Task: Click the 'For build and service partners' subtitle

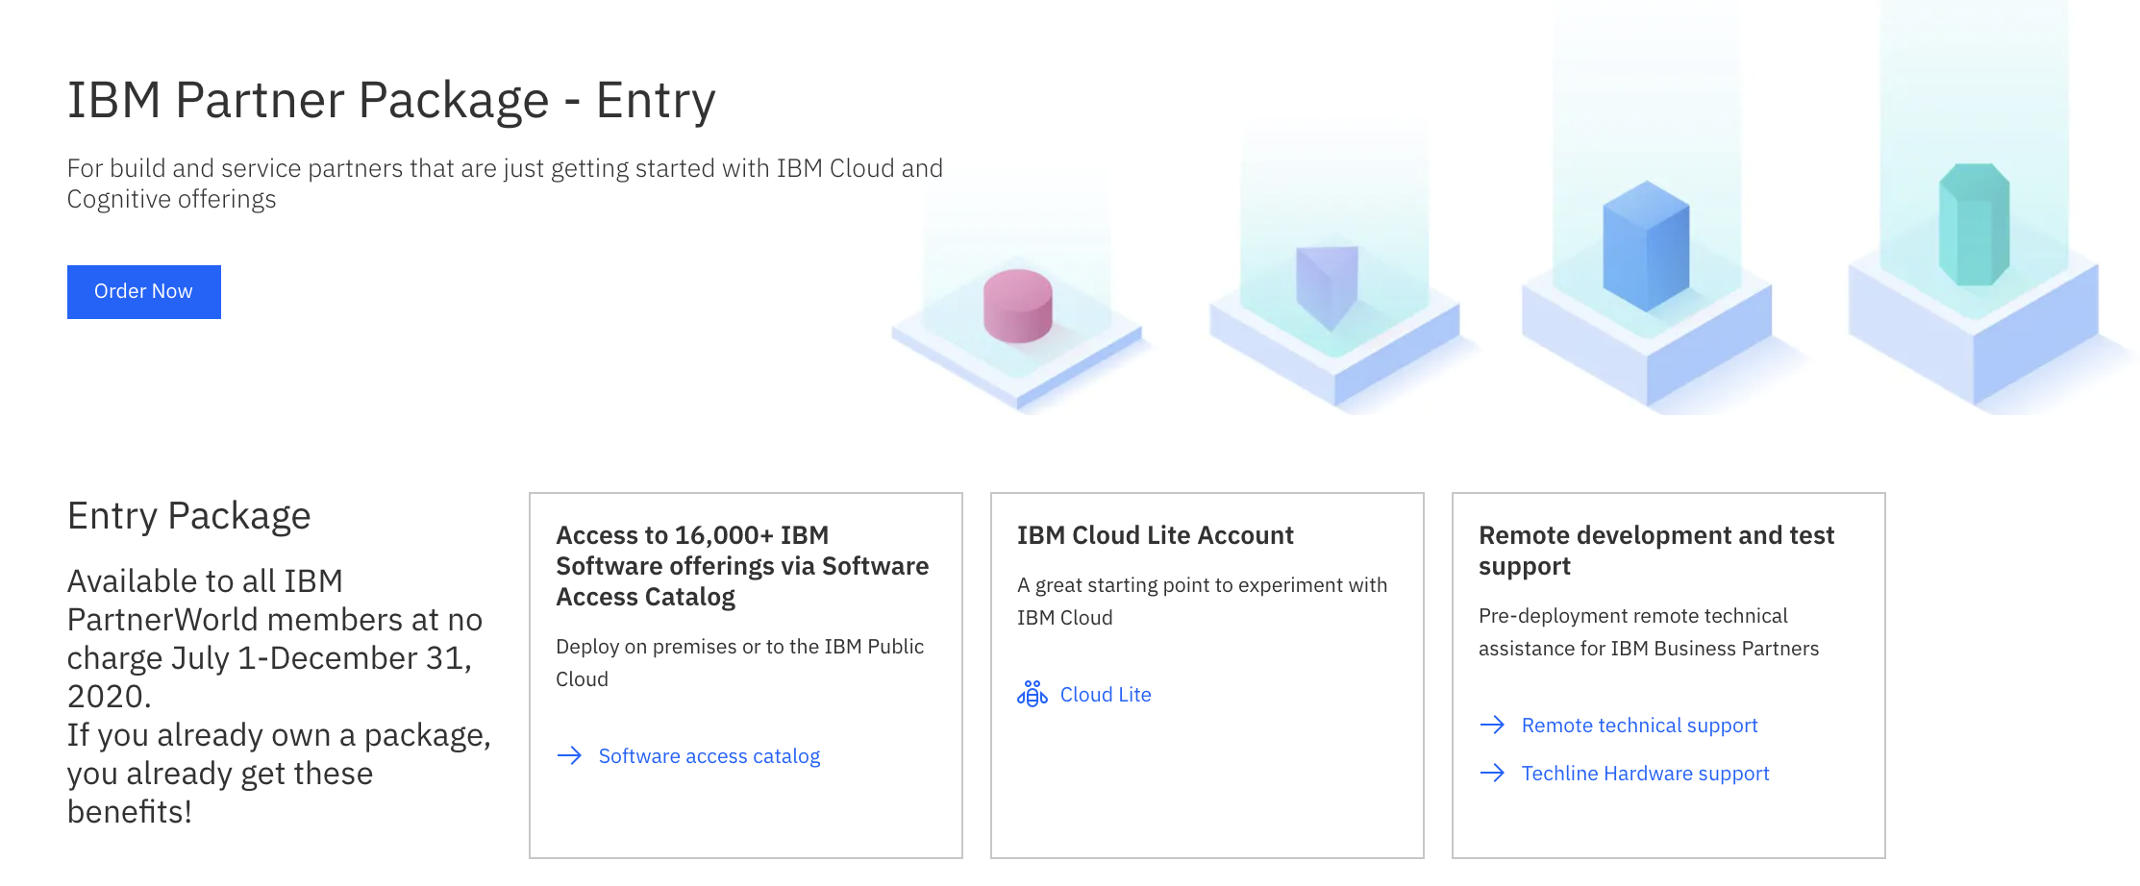Action: coord(505,184)
